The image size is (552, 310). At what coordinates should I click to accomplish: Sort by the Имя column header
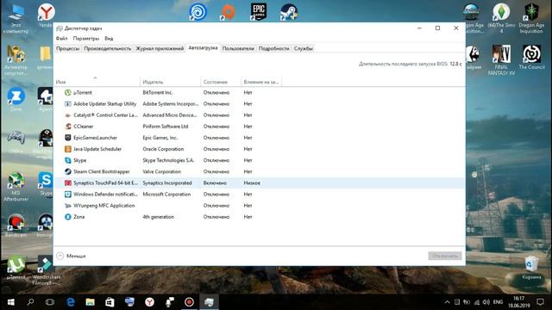pos(97,82)
